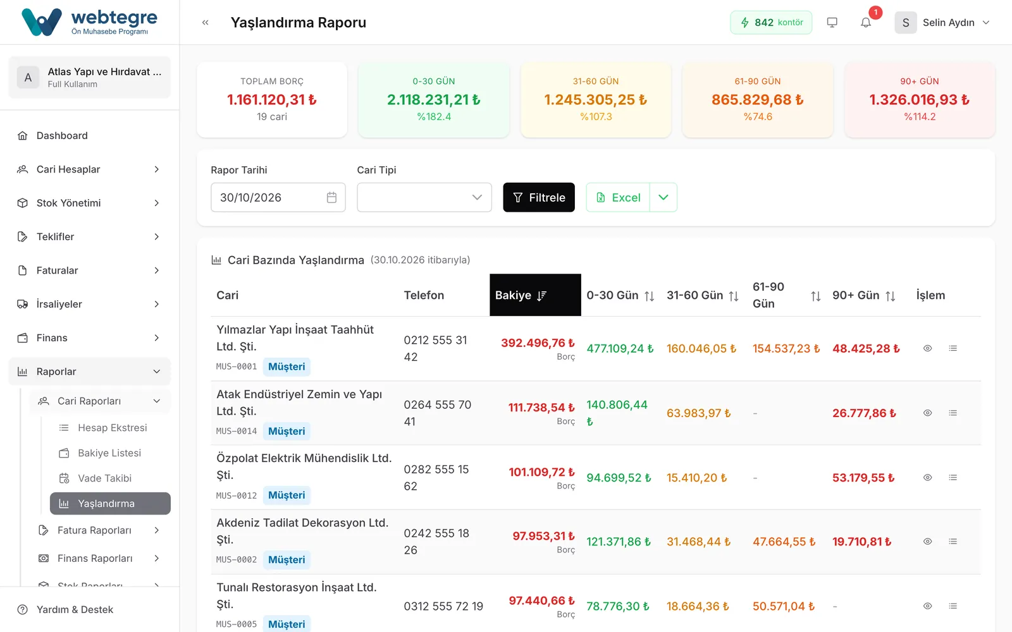Open the Cari Tipi dropdown
This screenshot has width=1012, height=632.
click(x=424, y=197)
